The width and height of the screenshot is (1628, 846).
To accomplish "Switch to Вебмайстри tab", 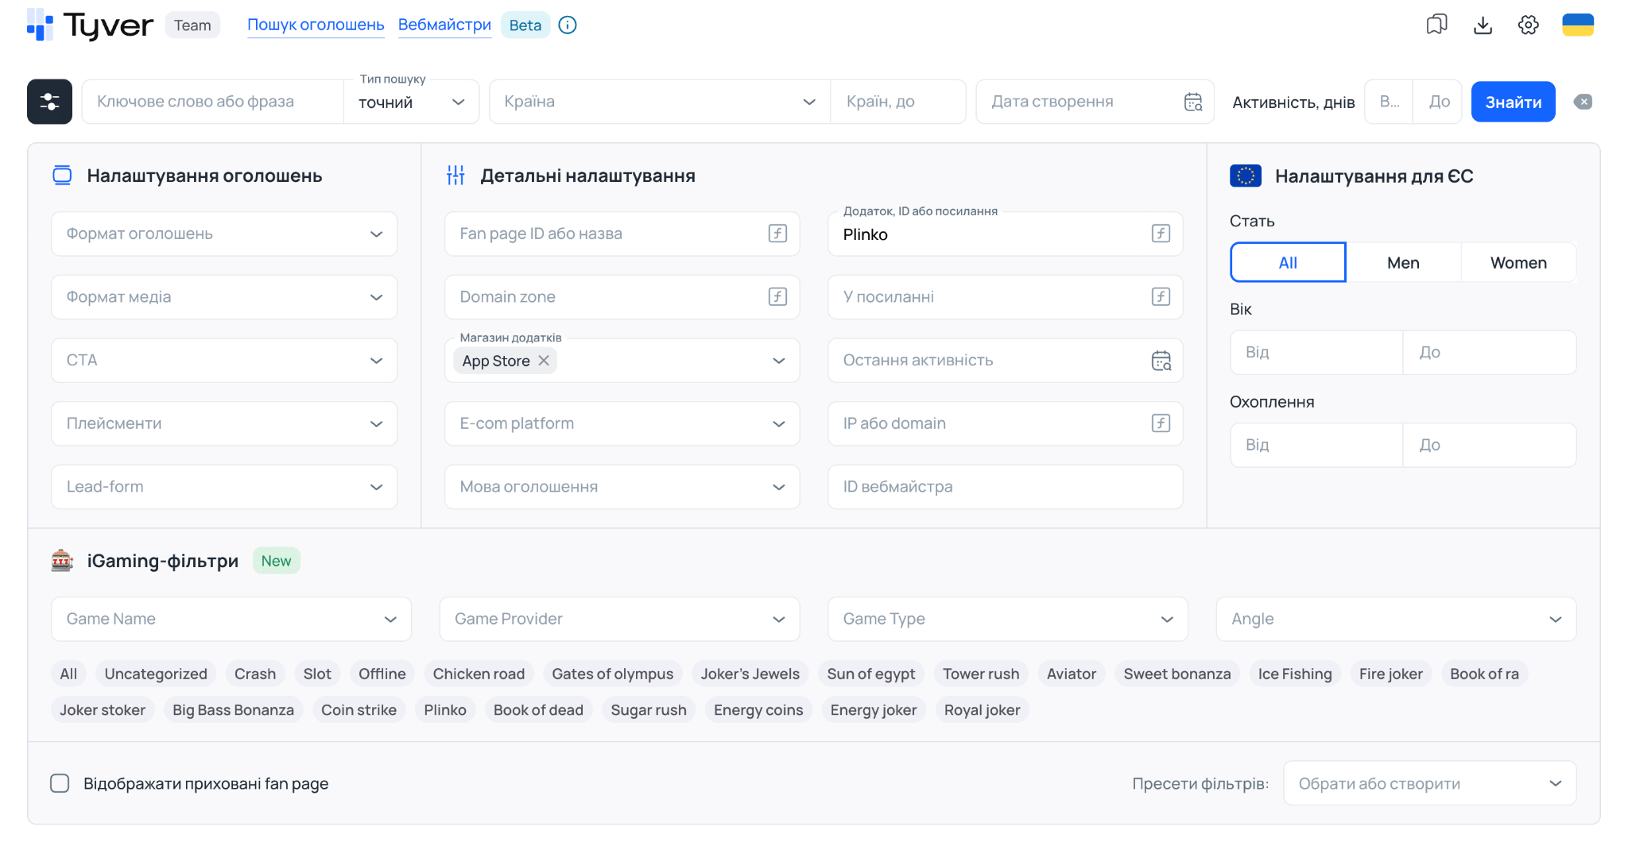I will [x=444, y=25].
